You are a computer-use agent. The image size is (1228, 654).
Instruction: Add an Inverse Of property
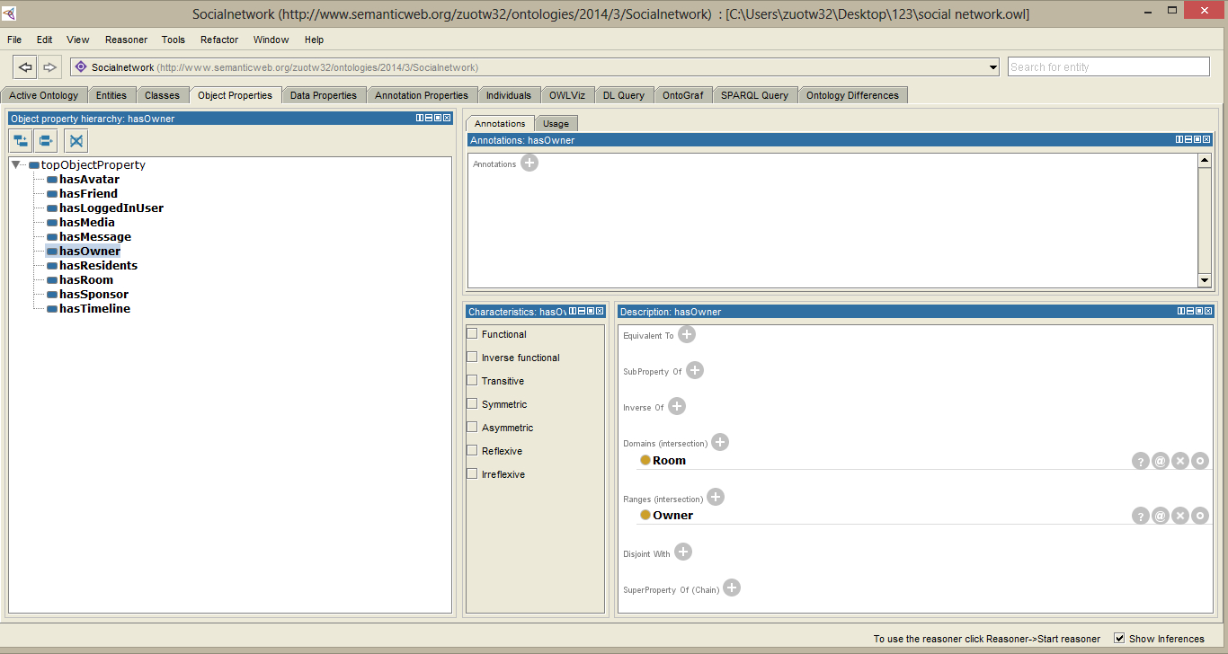tap(677, 406)
